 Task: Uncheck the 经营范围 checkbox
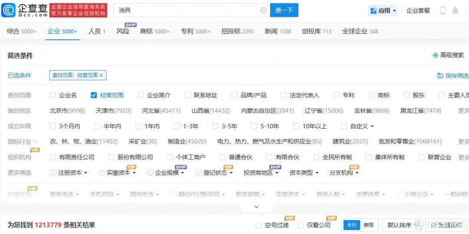click(x=94, y=95)
